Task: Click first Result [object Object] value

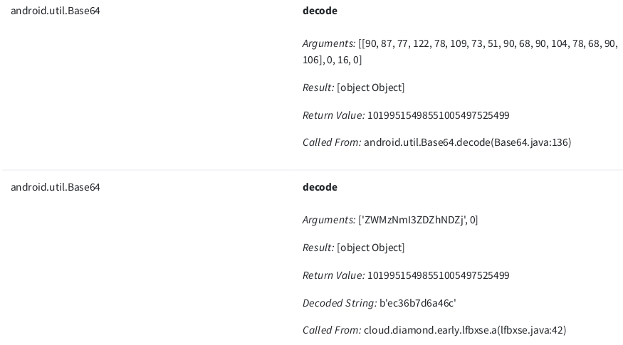Action: (x=371, y=87)
